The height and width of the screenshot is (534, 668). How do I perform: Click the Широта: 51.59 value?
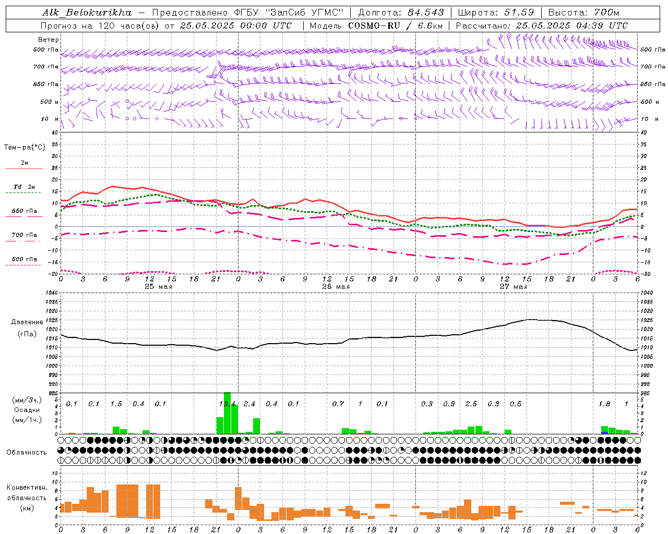[495, 13]
